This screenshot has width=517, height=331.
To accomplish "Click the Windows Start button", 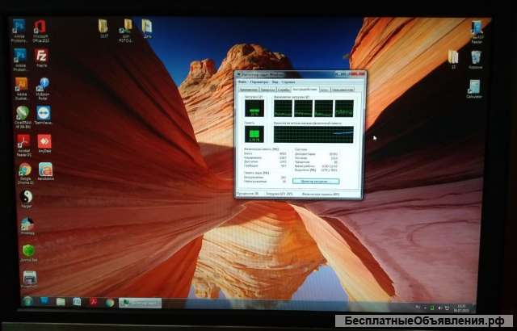I will [27, 301].
